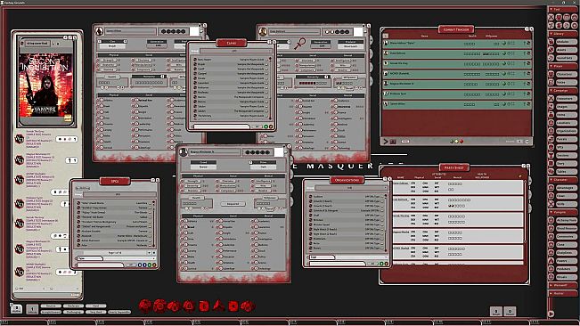
Task: Open Advantages in Character section
Action: coord(567,188)
